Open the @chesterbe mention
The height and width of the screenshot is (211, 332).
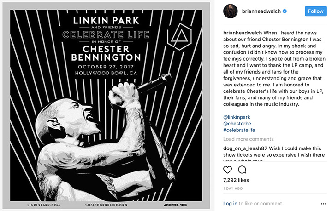click(237, 125)
